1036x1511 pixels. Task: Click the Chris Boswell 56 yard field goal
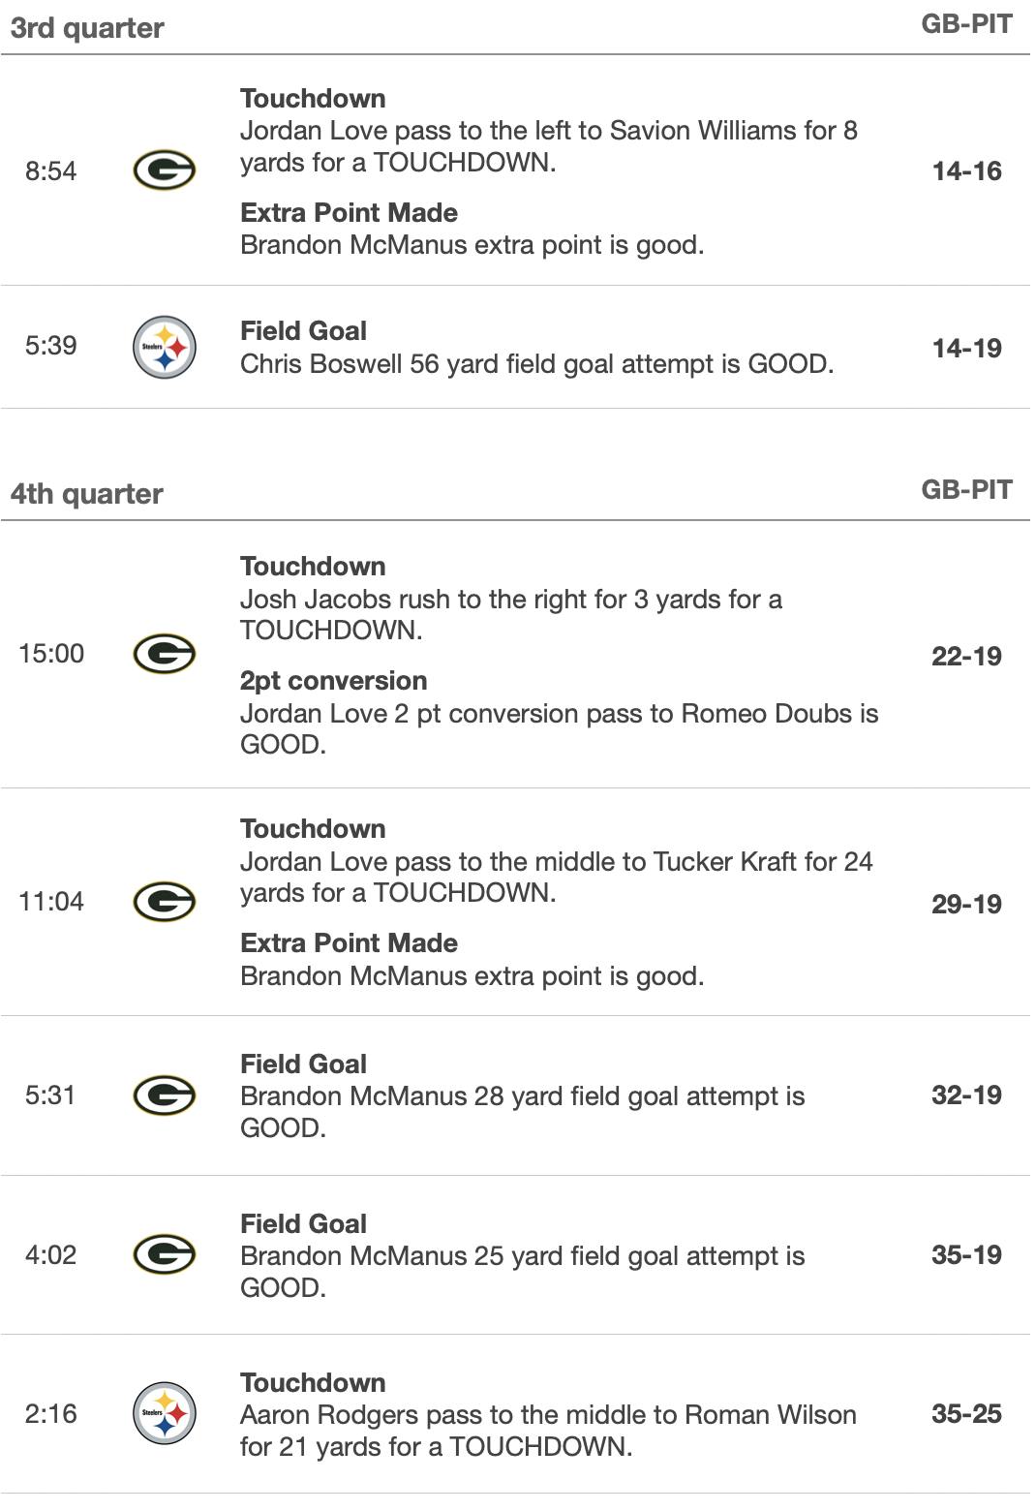[x=536, y=364]
